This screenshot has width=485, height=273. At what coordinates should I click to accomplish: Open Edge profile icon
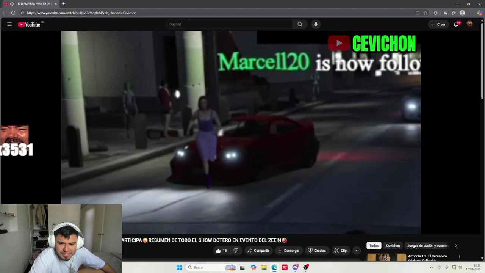click(x=462, y=13)
